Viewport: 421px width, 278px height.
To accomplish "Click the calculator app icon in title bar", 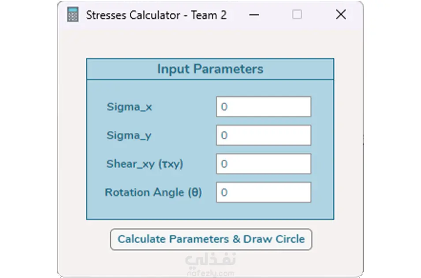I will coord(73,15).
